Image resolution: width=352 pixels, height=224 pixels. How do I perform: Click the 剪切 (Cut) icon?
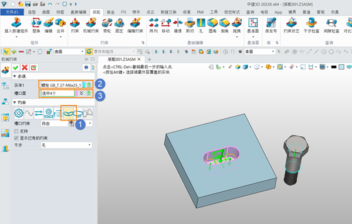click(x=190, y=23)
